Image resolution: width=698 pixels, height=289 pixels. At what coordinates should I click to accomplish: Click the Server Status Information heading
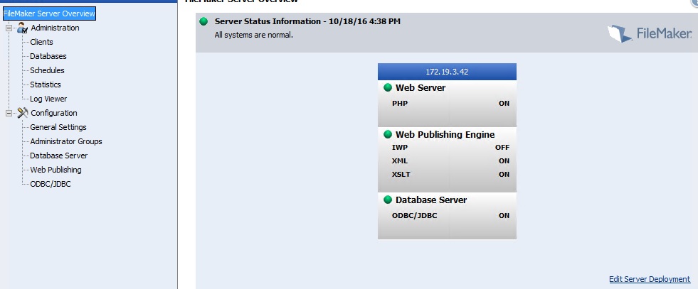[x=307, y=21]
